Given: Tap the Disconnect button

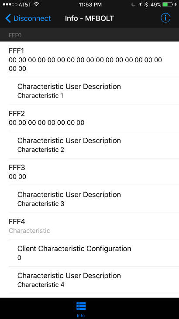Looking at the screenshot, I should [x=28, y=18].
